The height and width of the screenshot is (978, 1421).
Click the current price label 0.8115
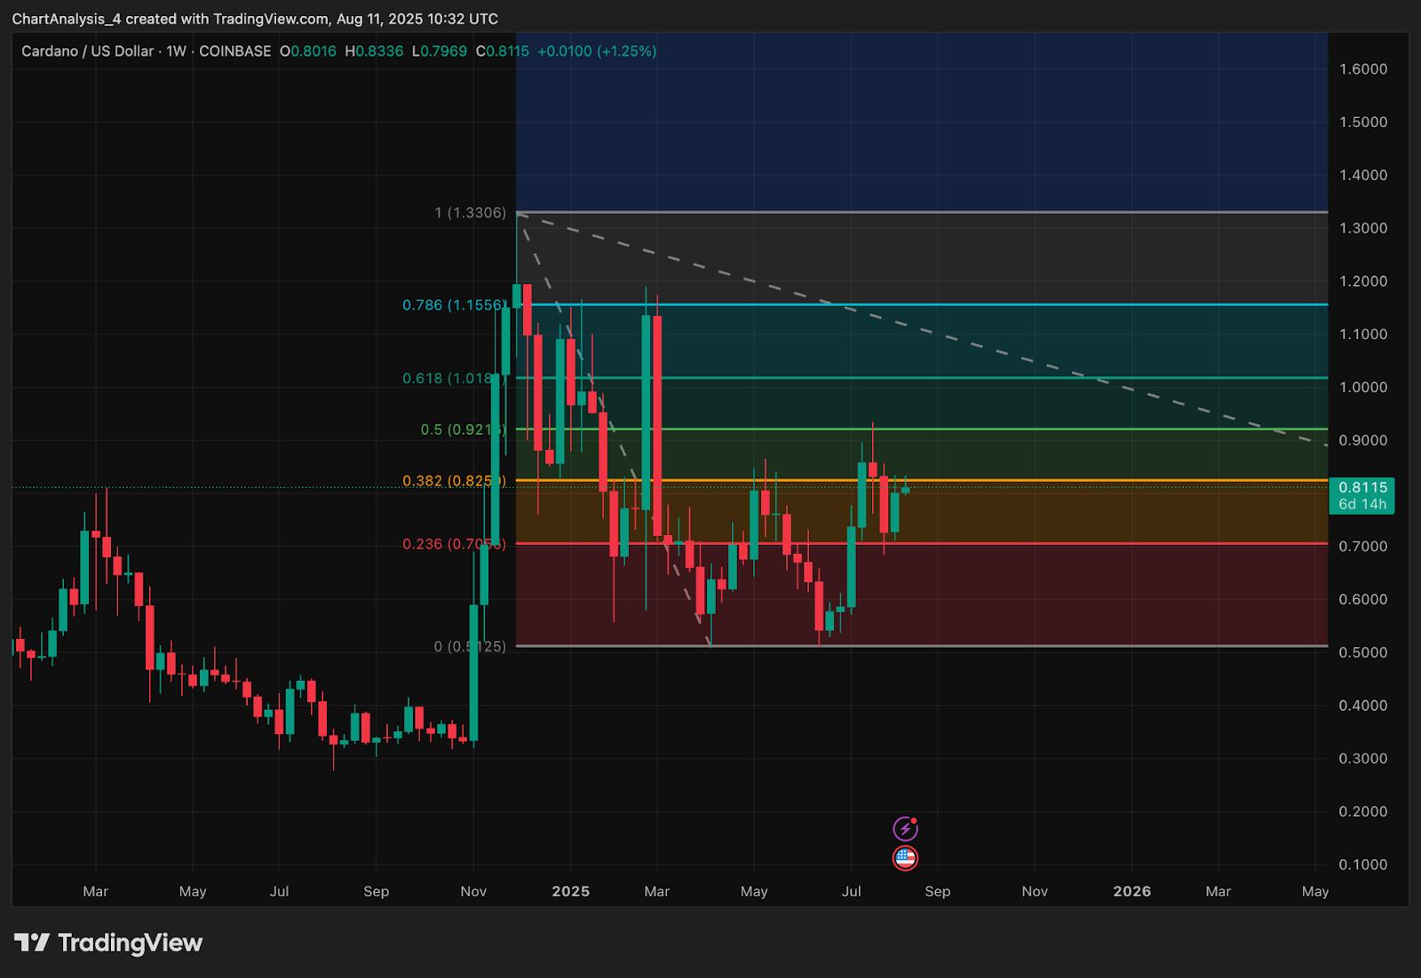(x=1362, y=487)
